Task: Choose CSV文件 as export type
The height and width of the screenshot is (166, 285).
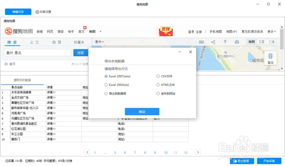Action: (x=158, y=76)
